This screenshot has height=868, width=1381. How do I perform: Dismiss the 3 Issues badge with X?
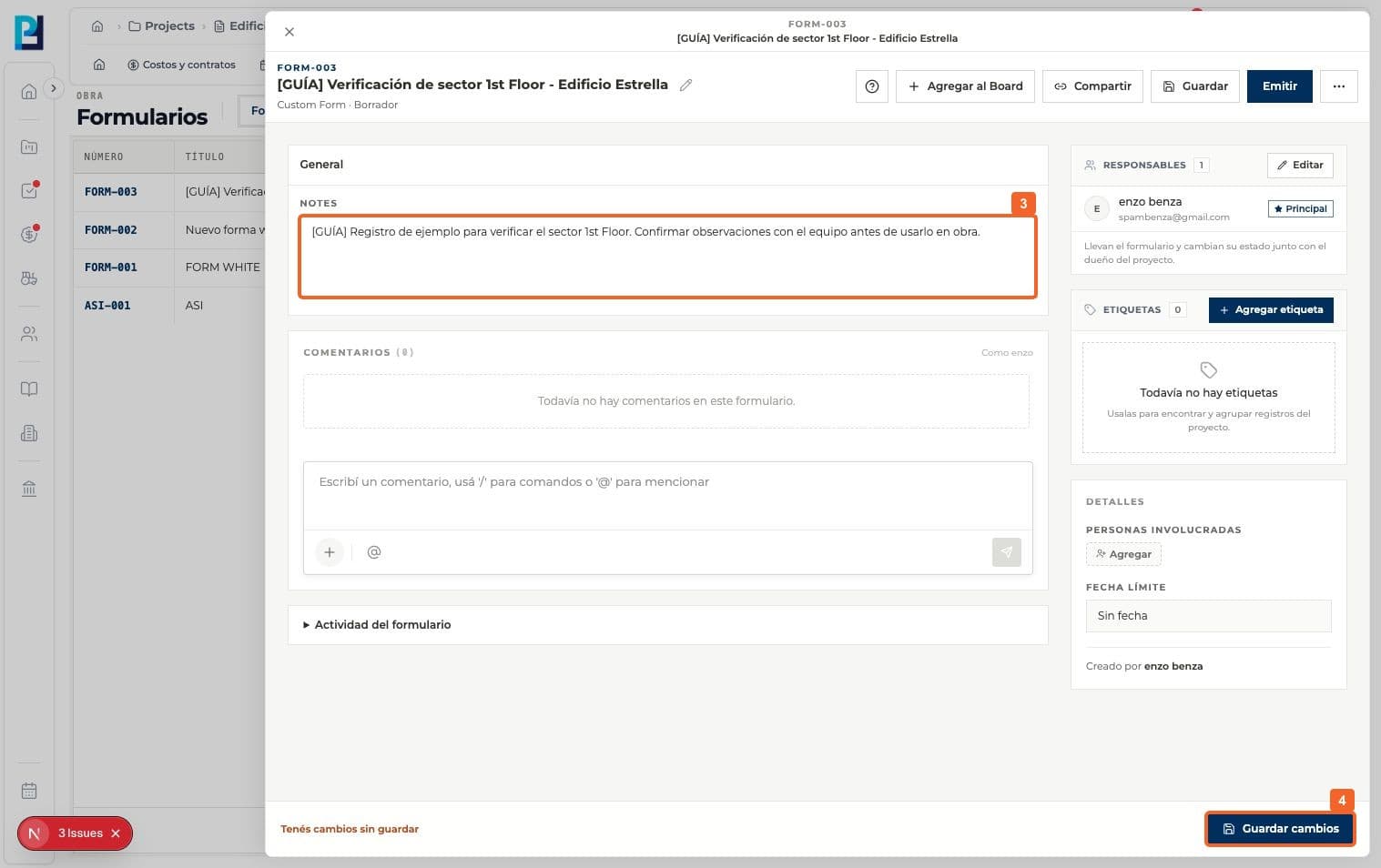[116, 833]
